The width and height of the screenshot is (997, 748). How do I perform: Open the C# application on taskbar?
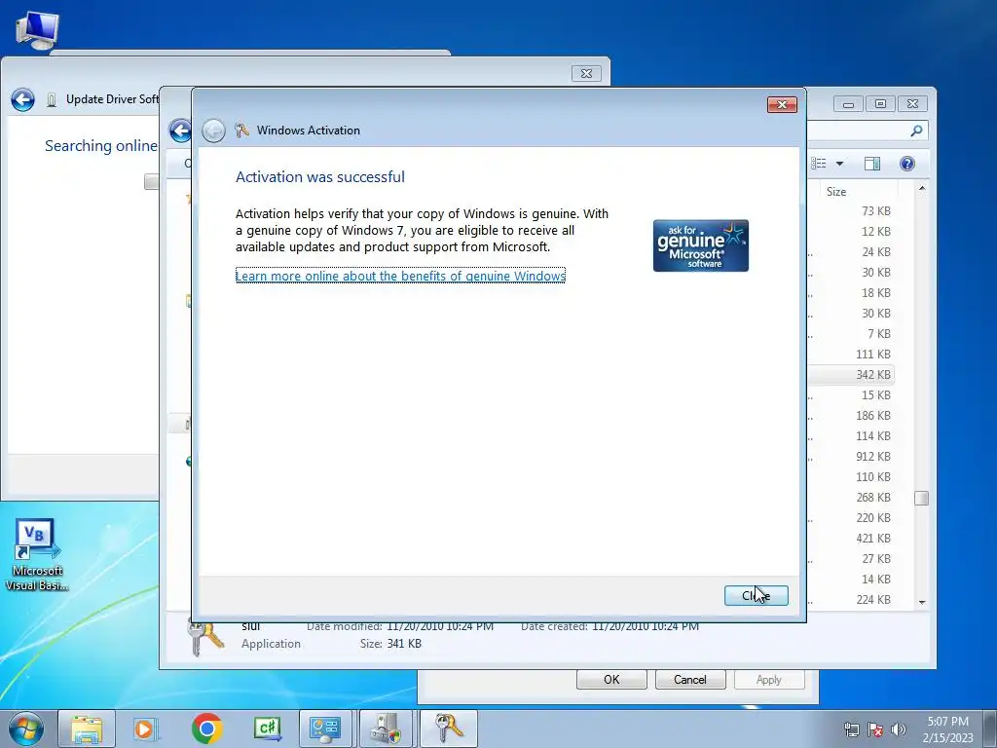(x=267, y=729)
